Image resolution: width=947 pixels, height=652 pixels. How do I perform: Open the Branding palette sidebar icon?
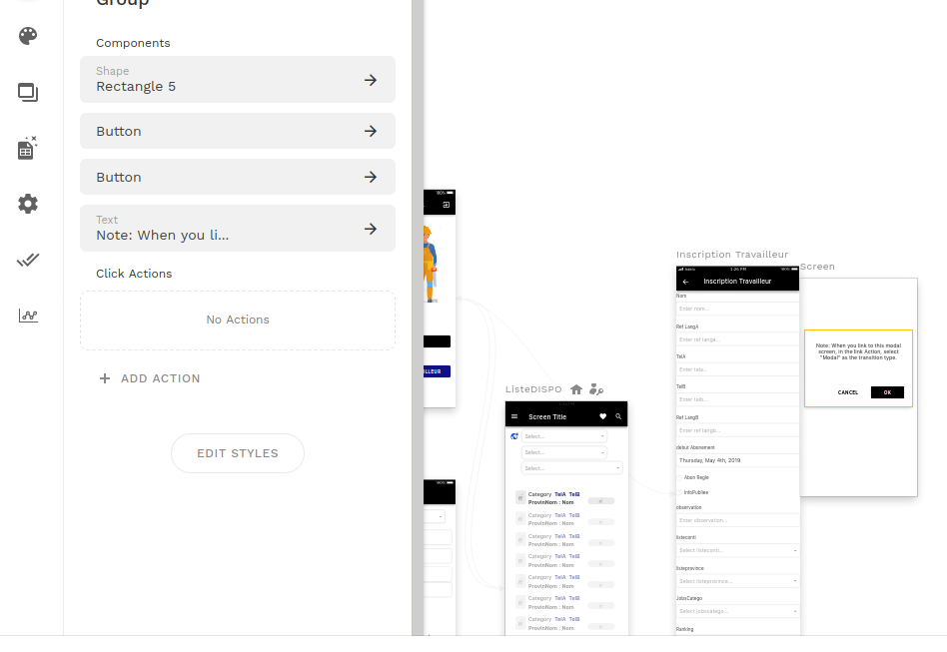[x=28, y=36]
